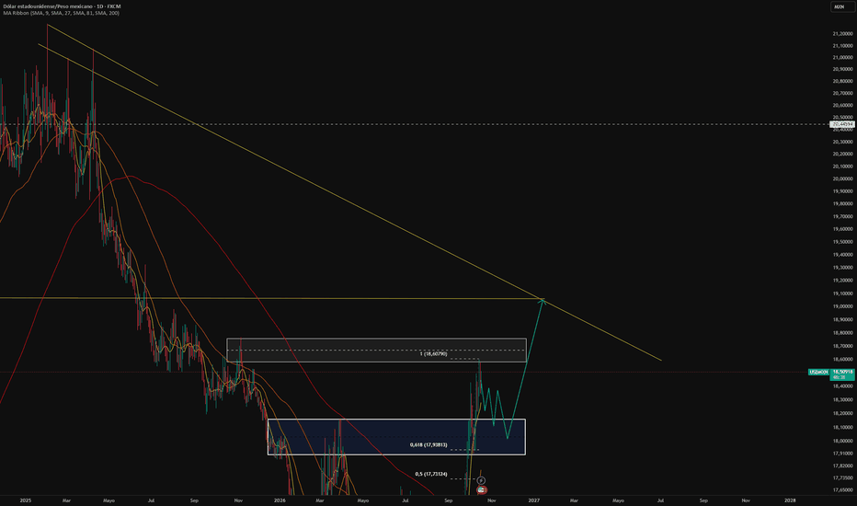Select the 20,44594 crosshair price label
Image resolution: width=857 pixels, height=506 pixels.
[842, 125]
